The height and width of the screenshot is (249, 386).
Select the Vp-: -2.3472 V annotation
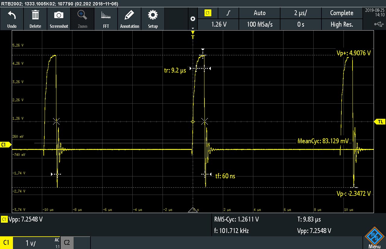[353, 193]
